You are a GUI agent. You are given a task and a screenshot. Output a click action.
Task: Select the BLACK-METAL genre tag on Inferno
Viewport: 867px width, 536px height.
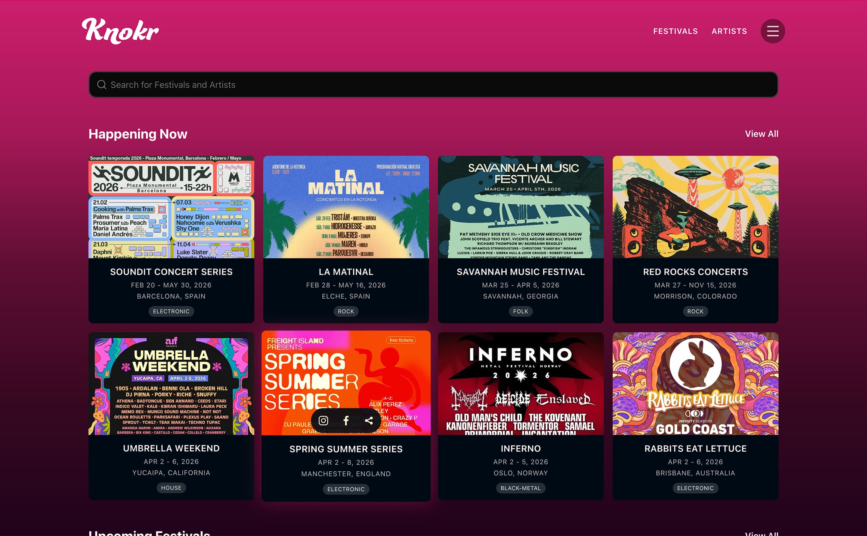520,488
